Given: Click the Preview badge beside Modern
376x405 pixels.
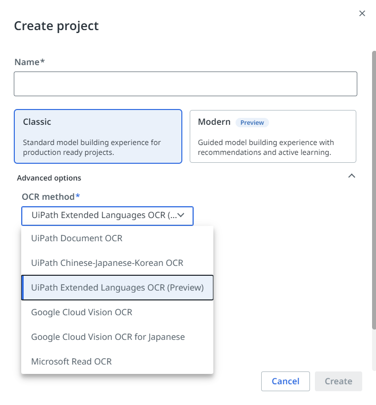Looking at the screenshot, I should click(252, 122).
